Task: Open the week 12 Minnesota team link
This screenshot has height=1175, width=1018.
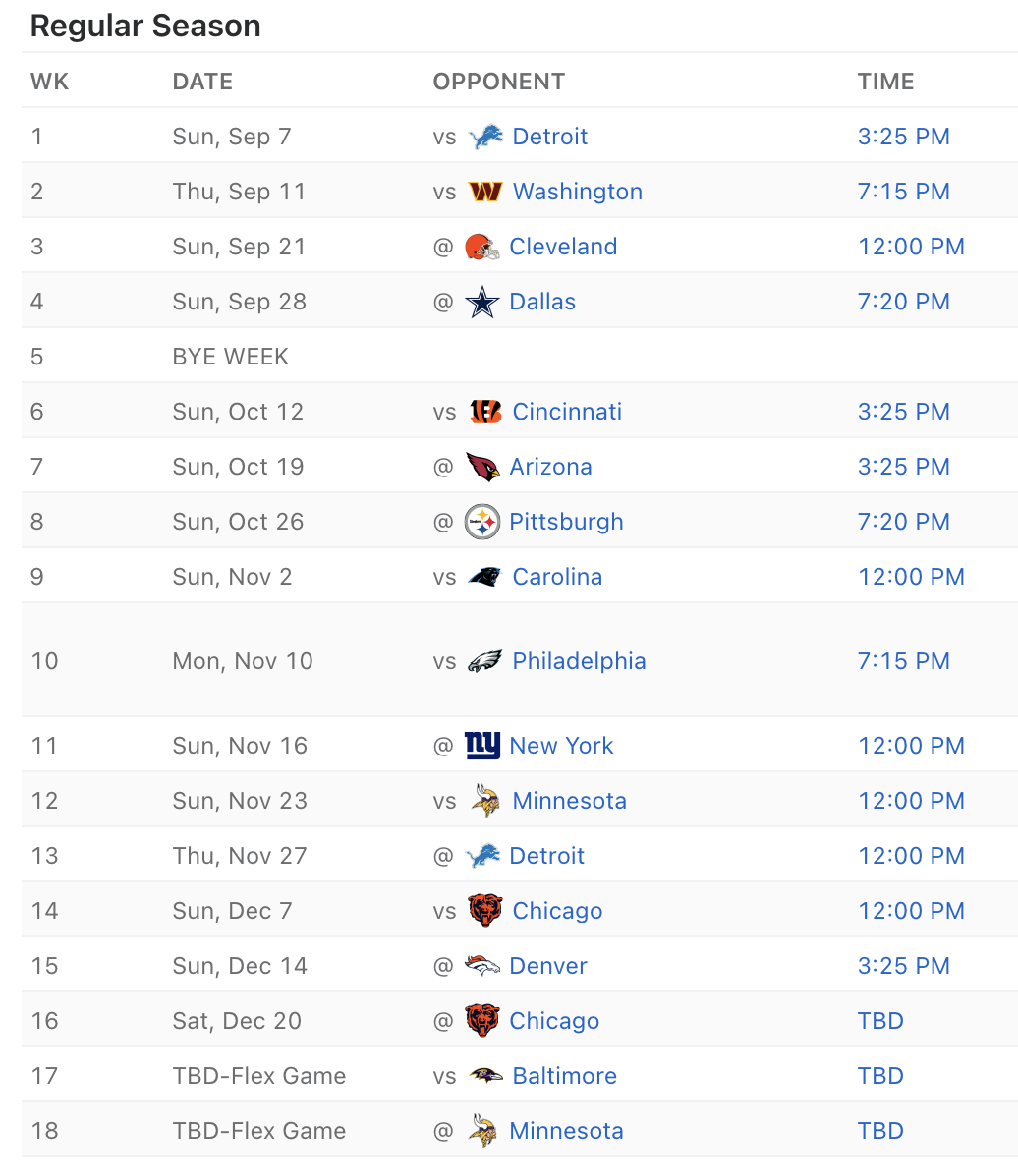Action: click(x=569, y=801)
